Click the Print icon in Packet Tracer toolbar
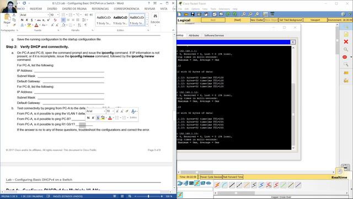This screenshot has width=353, height=199. tap(199, 14)
